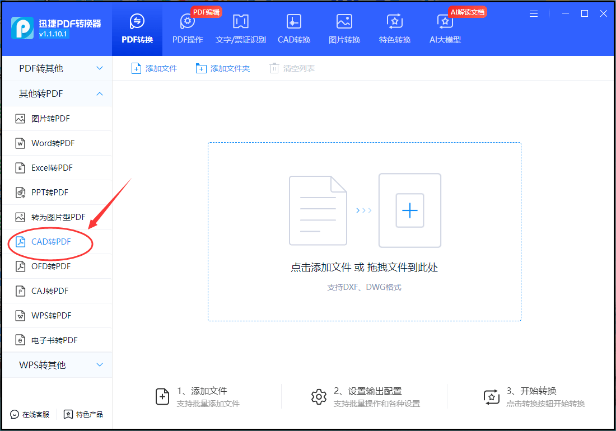Open 在线客服 online support
The image size is (616, 431).
(x=30, y=415)
